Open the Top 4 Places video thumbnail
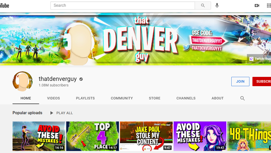Image resolution: width=271 pixels, height=153 pixels. (x=92, y=136)
